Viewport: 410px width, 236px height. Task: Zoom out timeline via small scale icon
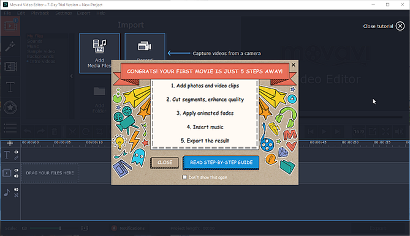pyautogui.click(x=25, y=228)
